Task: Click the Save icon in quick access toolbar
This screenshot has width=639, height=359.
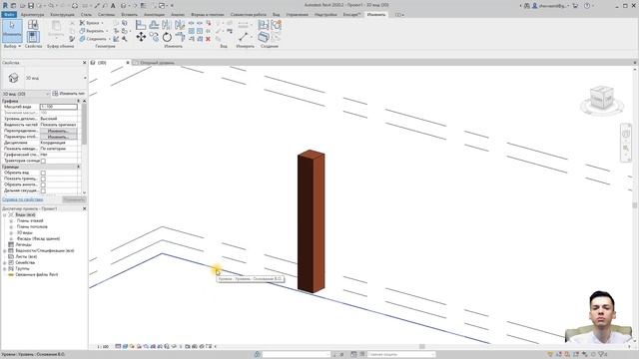Action: [x=31, y=6]
